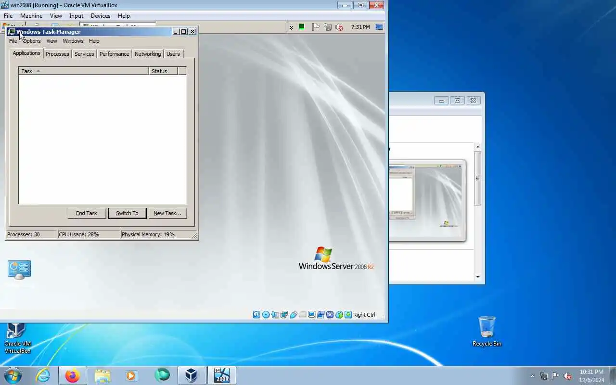Click the Switch To button
Image resolution: width=616 pixels, height=385 pixels.
(x=127, y=213)
